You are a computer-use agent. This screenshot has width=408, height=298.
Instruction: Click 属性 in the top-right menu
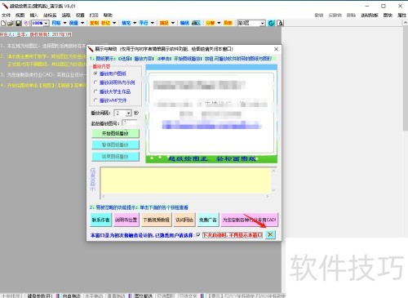tap(401, 15)
